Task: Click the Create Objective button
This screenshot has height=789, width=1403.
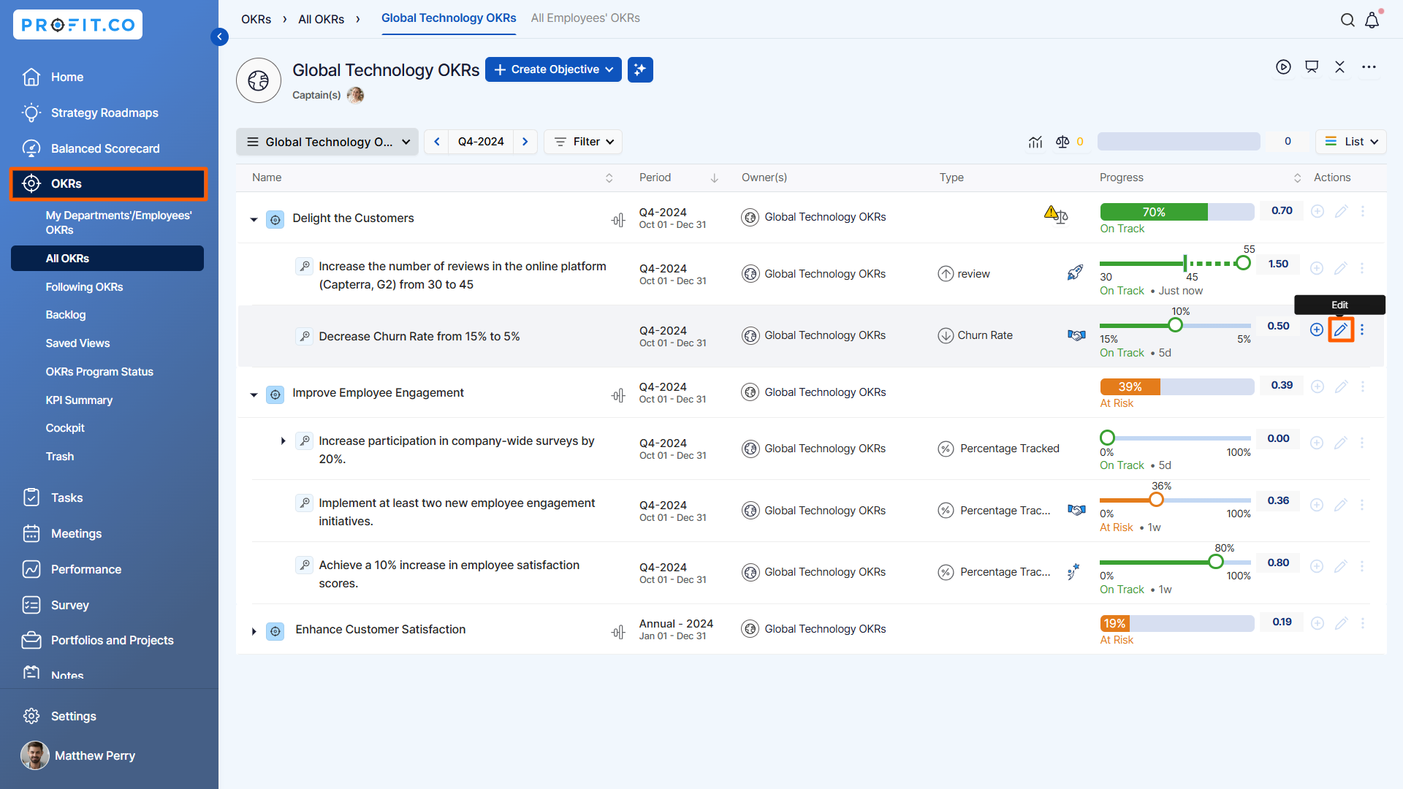Action: 553,69
